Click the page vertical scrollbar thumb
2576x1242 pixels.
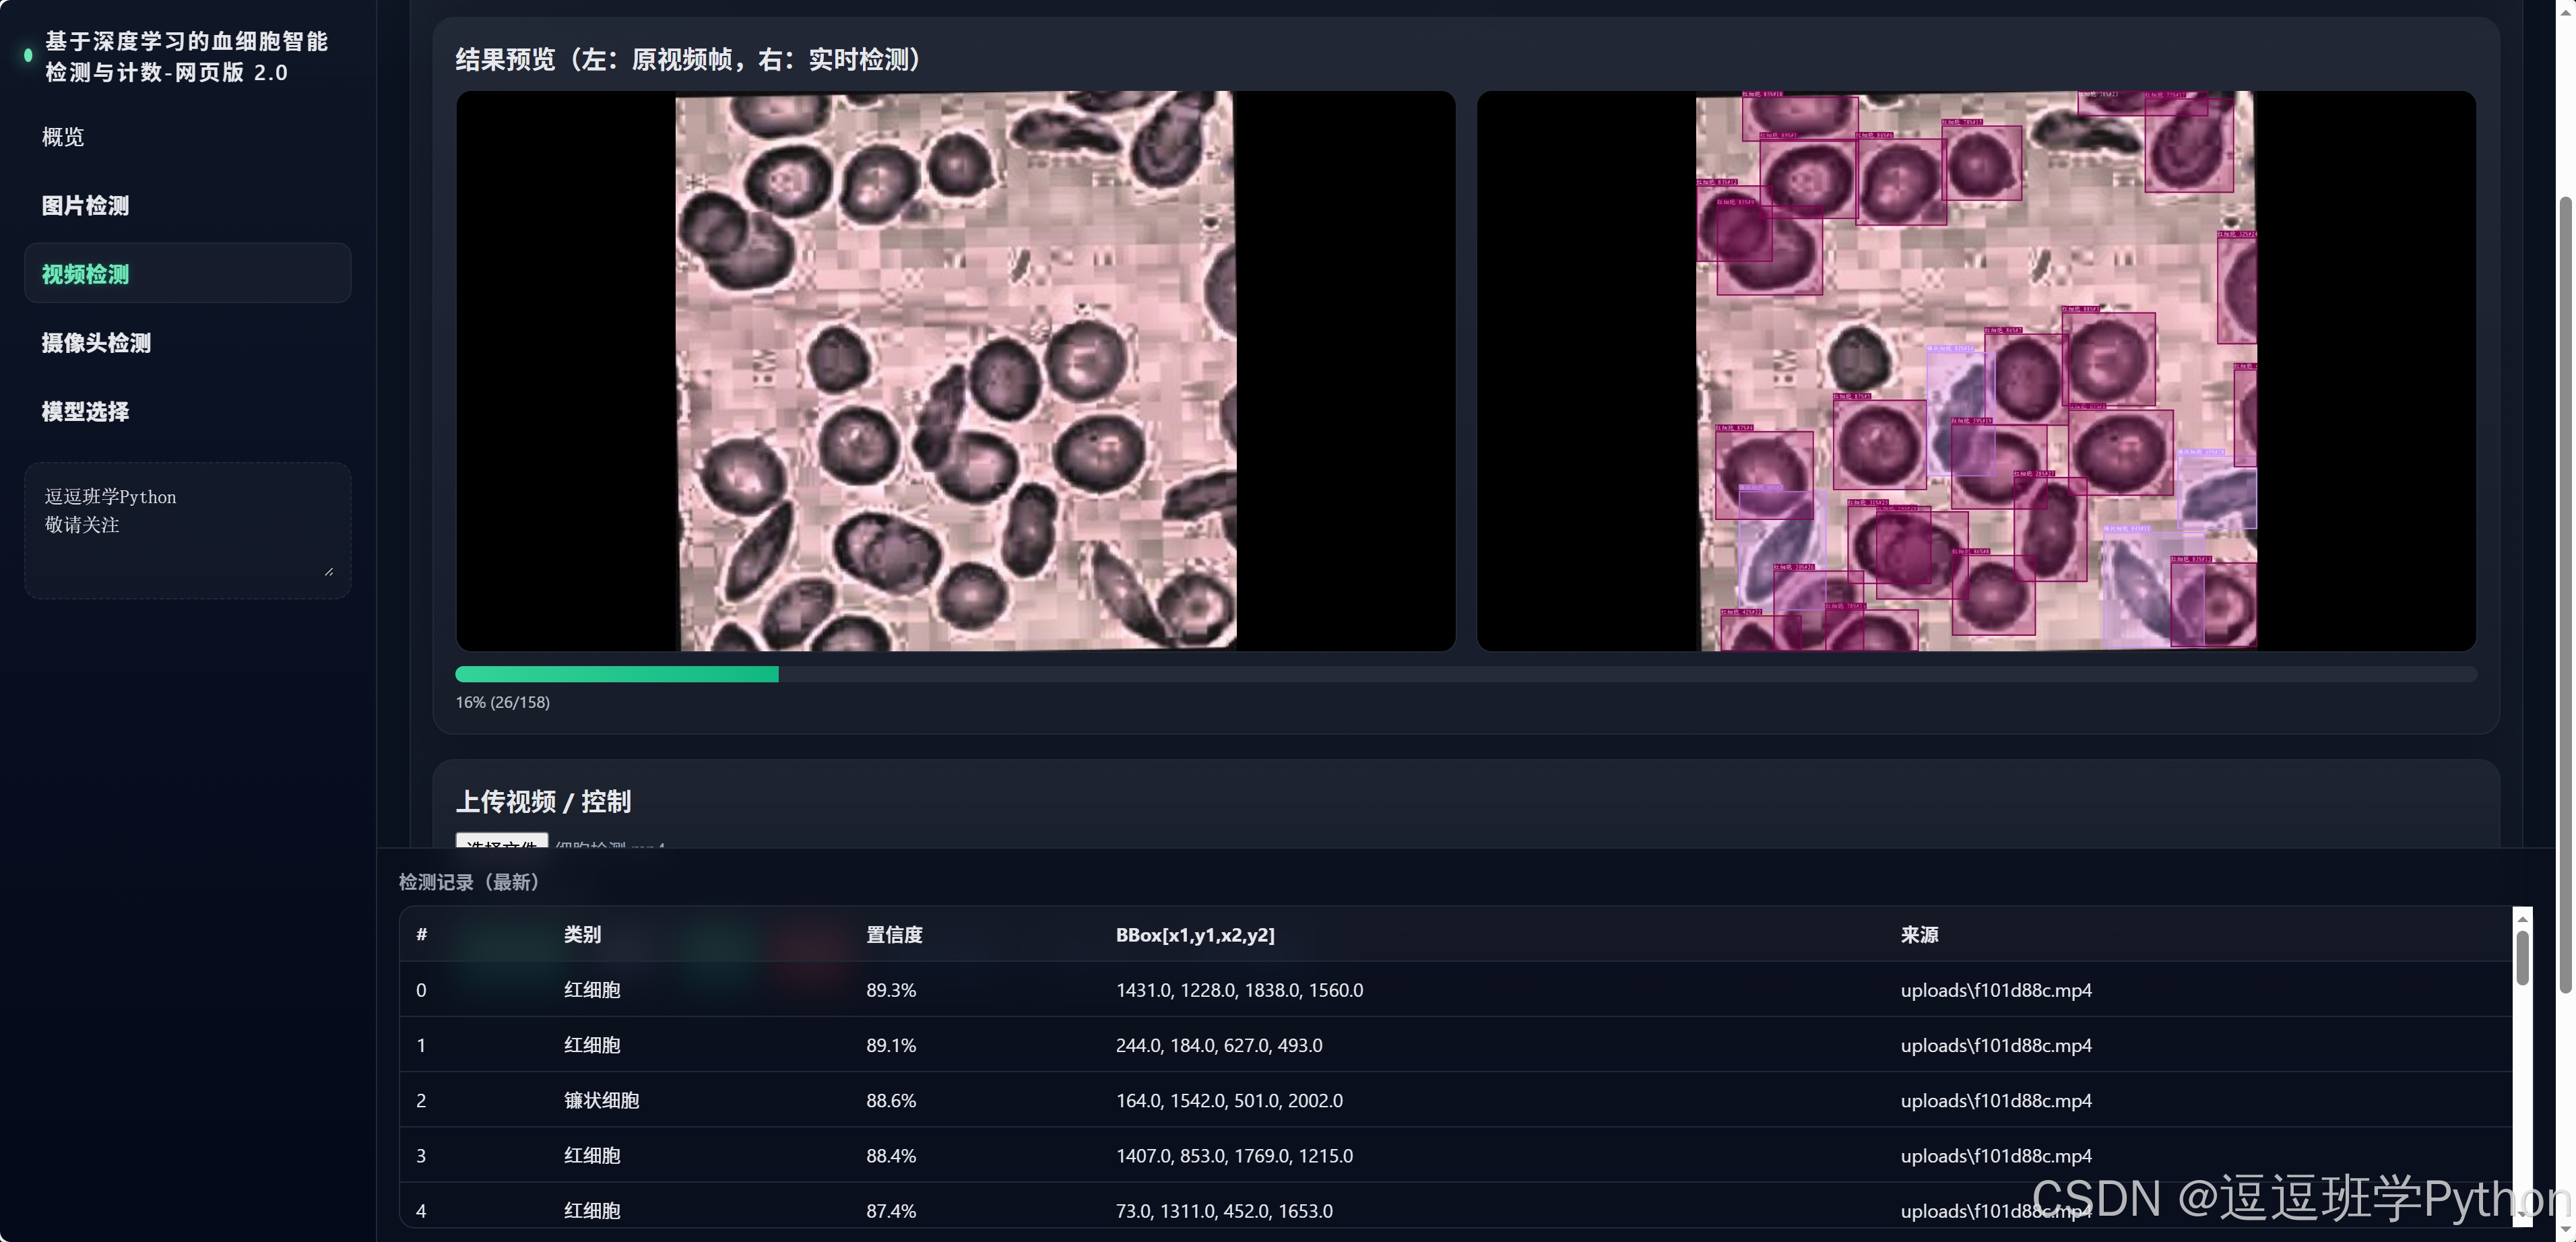(x=2565, y=595)
